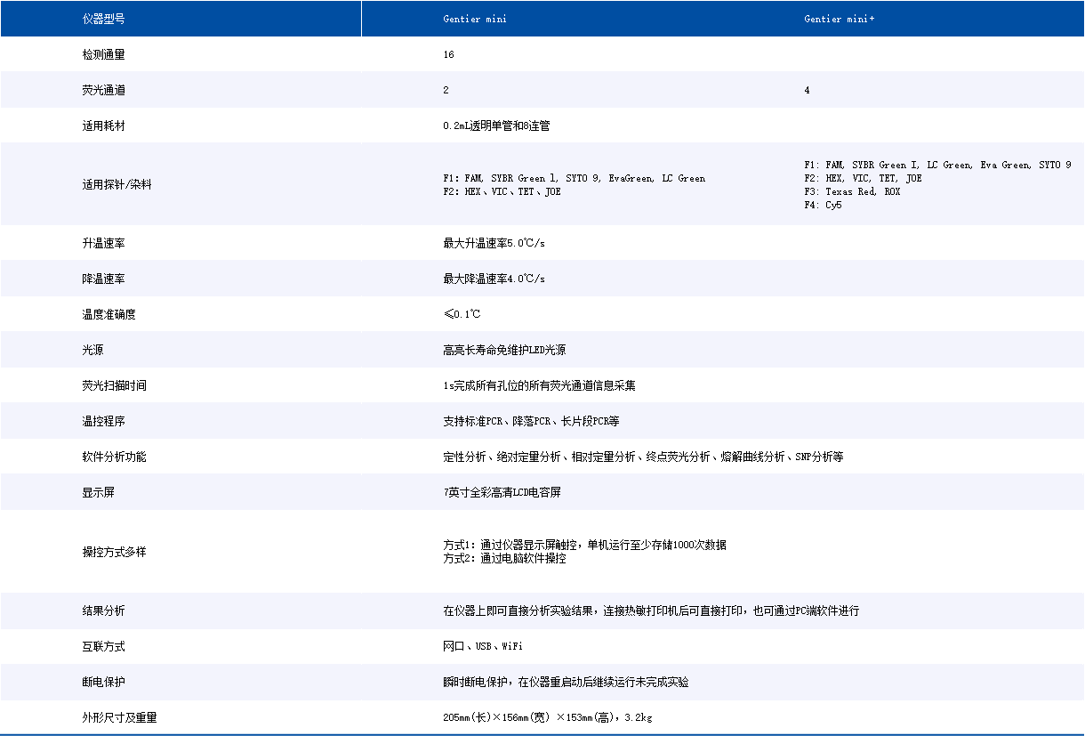1085x736 pixels.
Task: Select the Gentier mini+ column header
Action: pyautogui.click(x=839, y=19)
